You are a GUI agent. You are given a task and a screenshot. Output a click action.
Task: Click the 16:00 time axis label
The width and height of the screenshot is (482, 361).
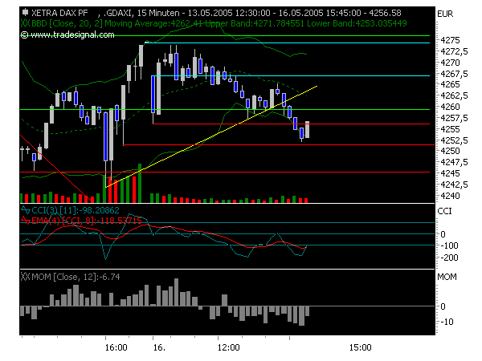[116, 347]
